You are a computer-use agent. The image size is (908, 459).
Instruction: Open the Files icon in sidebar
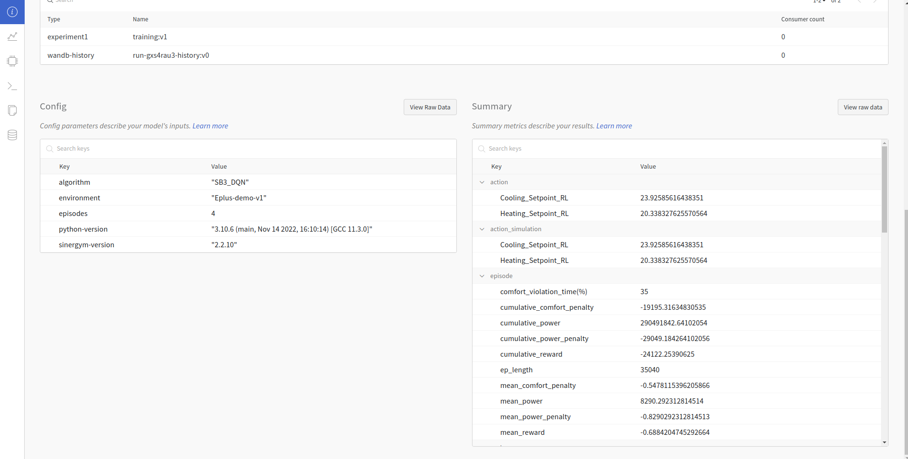point(12,110)
